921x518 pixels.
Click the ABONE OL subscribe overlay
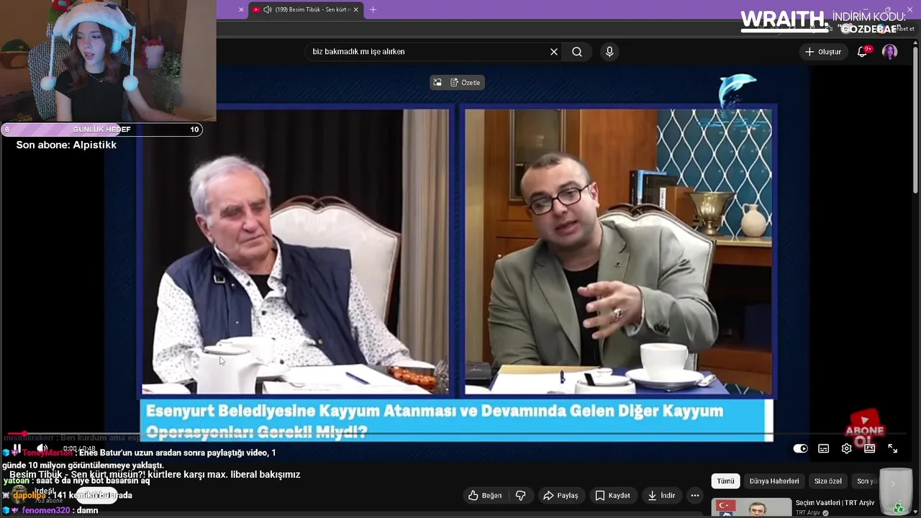click(865, 428)
